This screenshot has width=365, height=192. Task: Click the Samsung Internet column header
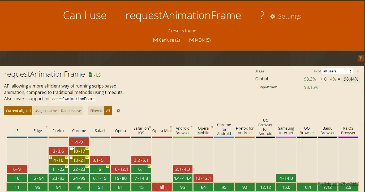pos(286,130)
